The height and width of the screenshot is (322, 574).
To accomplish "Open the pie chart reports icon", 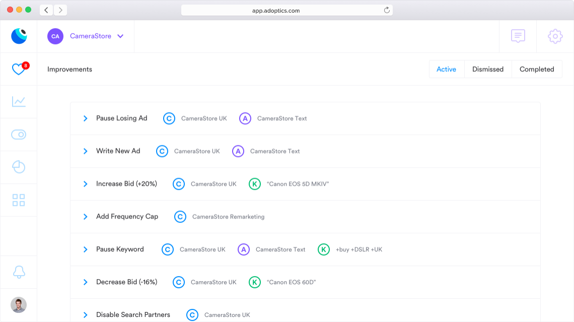I will tap(19, 167).
